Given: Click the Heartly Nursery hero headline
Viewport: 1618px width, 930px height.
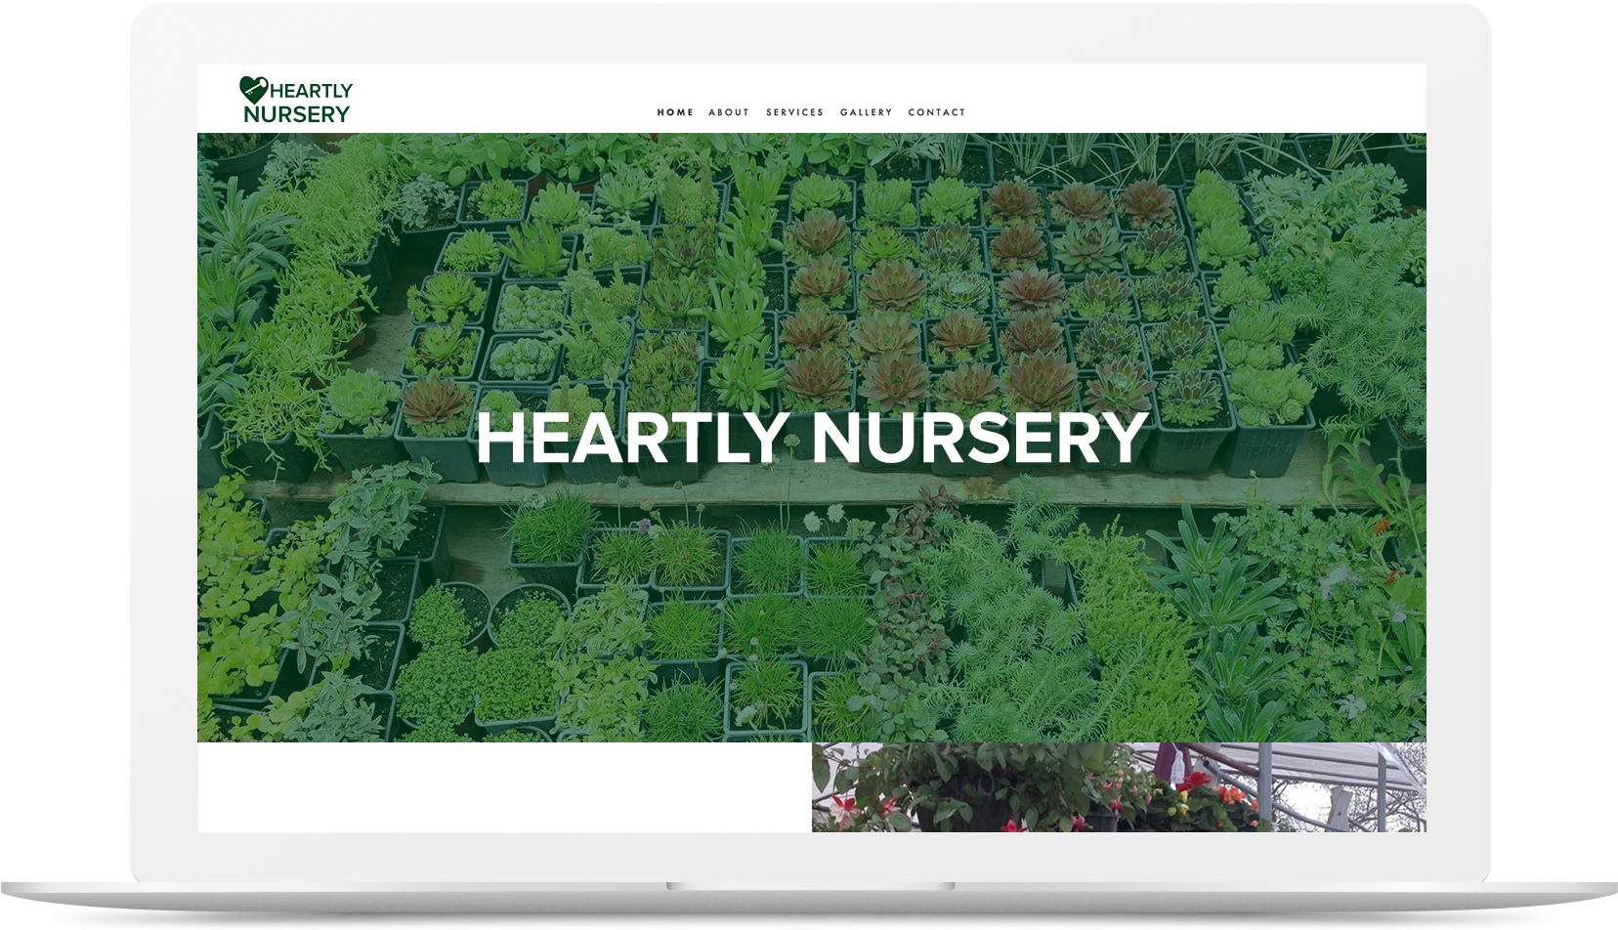Looking at the screenshot, I should (811, 438).
